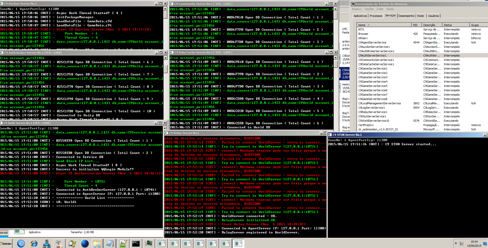Switch to the Usuários tab
This screenshot has width=488, height=248.
(x=433, y=16)
